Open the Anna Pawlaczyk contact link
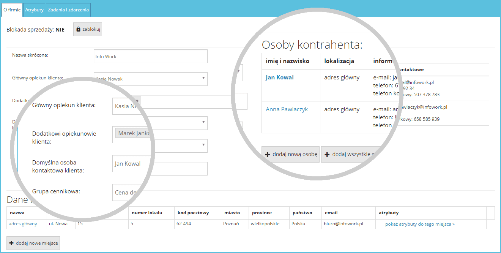This screenshot has height=253, width=501. click(x=287, y=109)
